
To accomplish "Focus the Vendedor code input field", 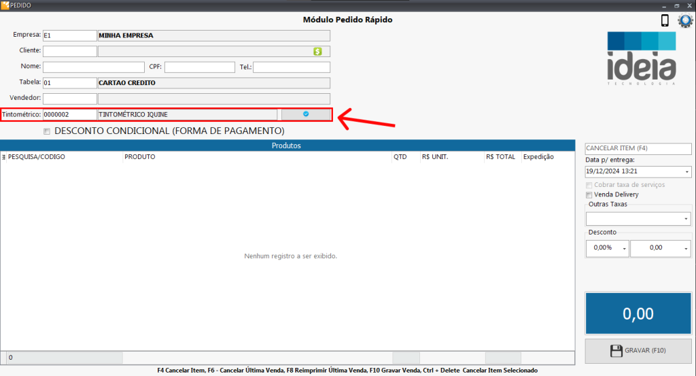I will point(69,99).
